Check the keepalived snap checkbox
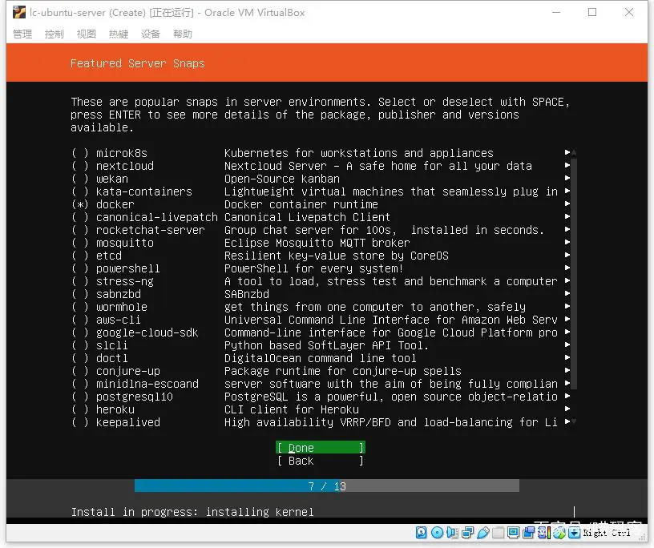The image size is (654, 548). (80, 422)
